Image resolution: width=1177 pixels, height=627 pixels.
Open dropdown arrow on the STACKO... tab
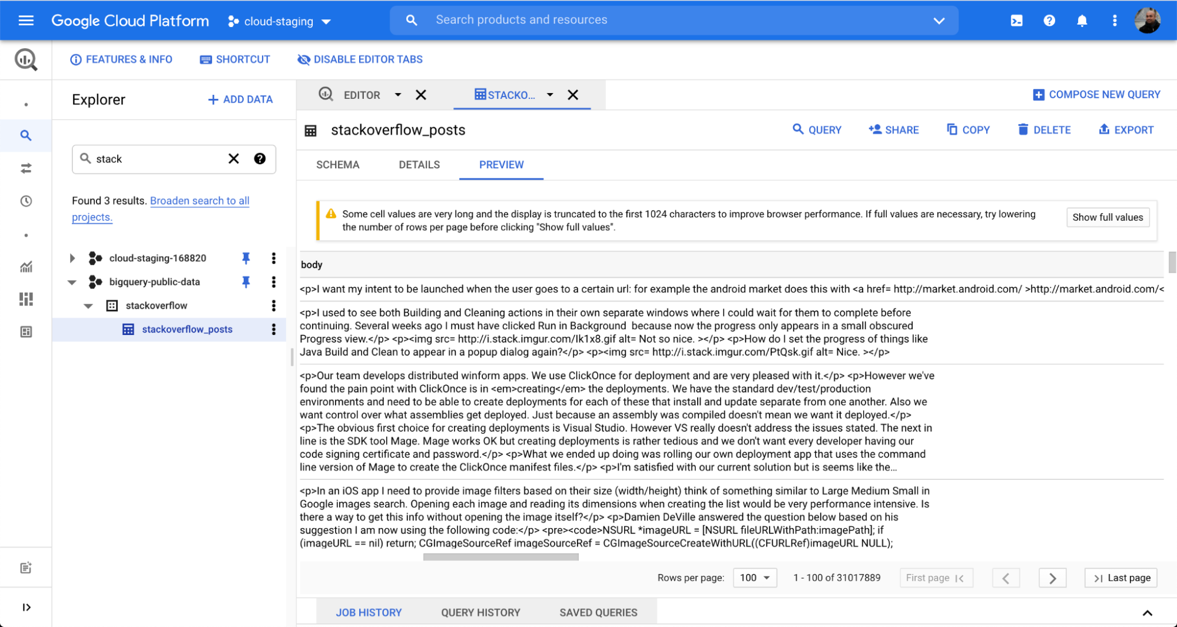(x=550, y=95)
